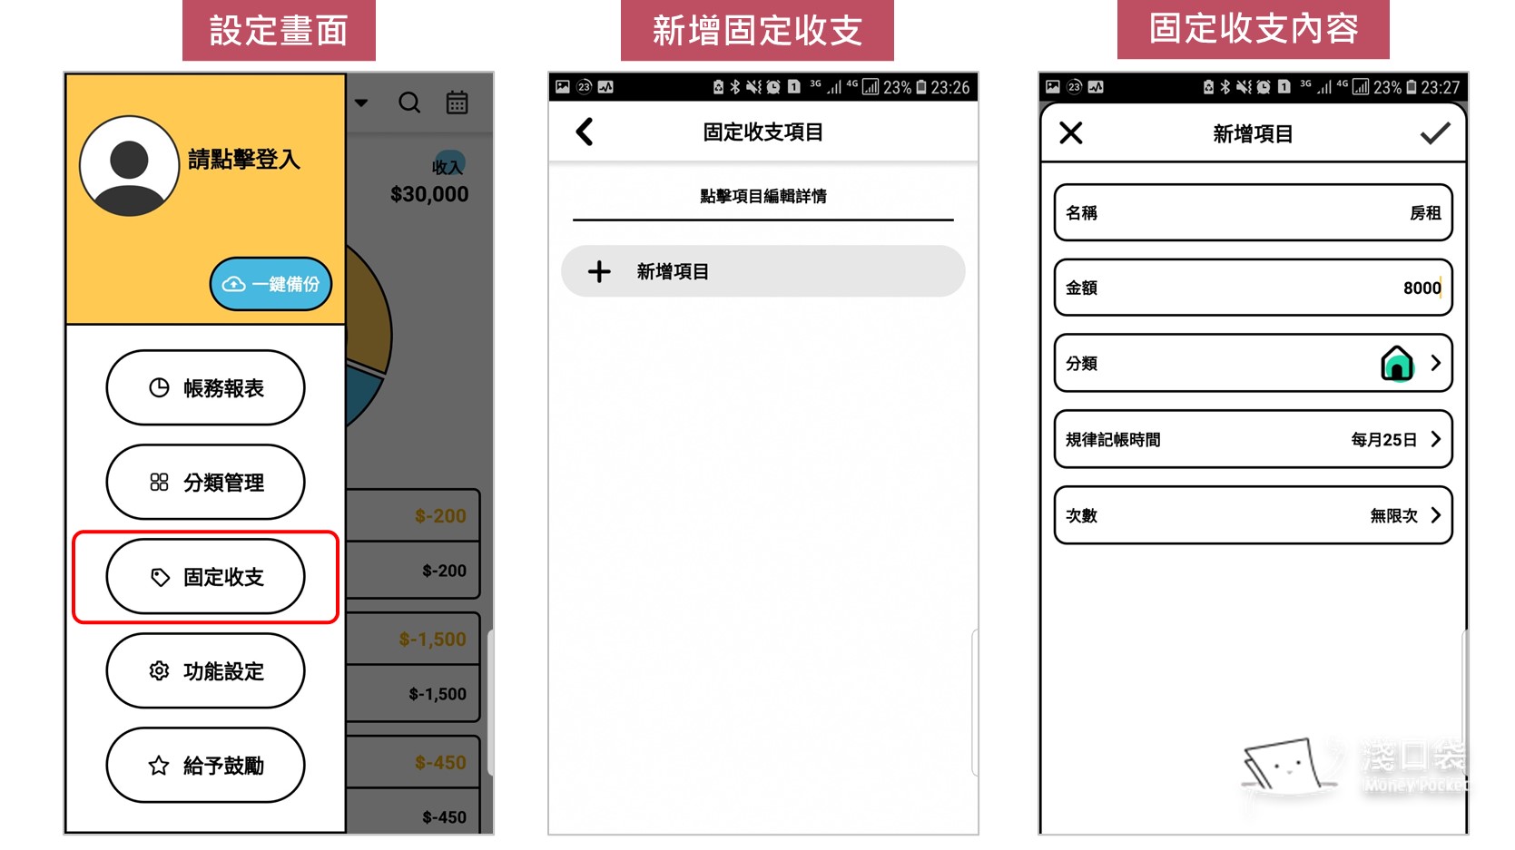This screenshot has width=1515, height=850.
Task: Tap 請點擊登入 to log in
Action: (x=244, y=160)
